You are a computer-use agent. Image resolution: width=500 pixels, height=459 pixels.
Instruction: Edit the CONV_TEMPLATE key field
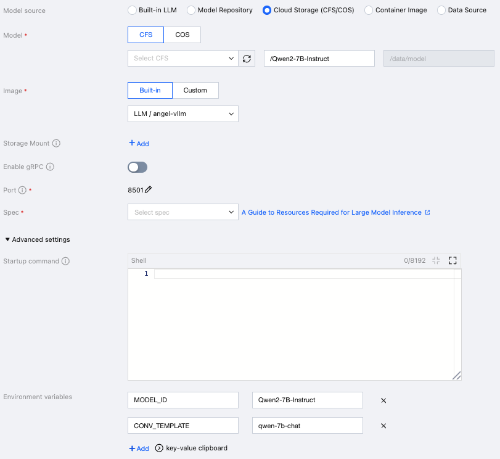pyautogui.click(x=183, y=426)
